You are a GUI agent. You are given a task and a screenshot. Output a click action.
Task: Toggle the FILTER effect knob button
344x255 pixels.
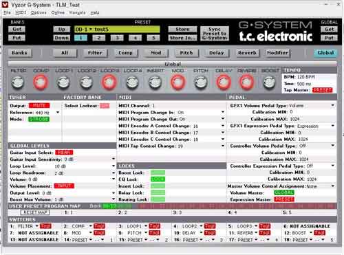pos(18,82)
